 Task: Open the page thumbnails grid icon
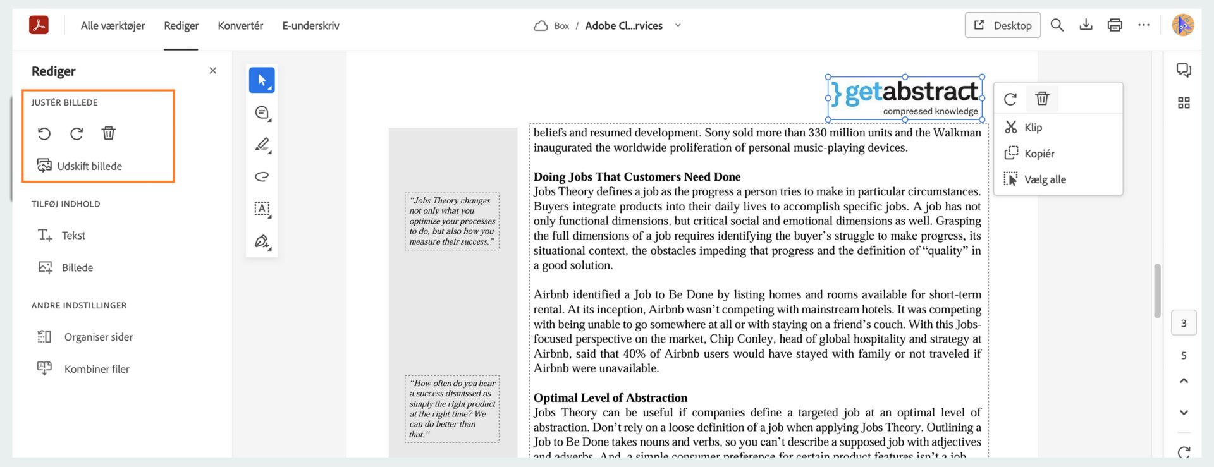pos(1184,102)
